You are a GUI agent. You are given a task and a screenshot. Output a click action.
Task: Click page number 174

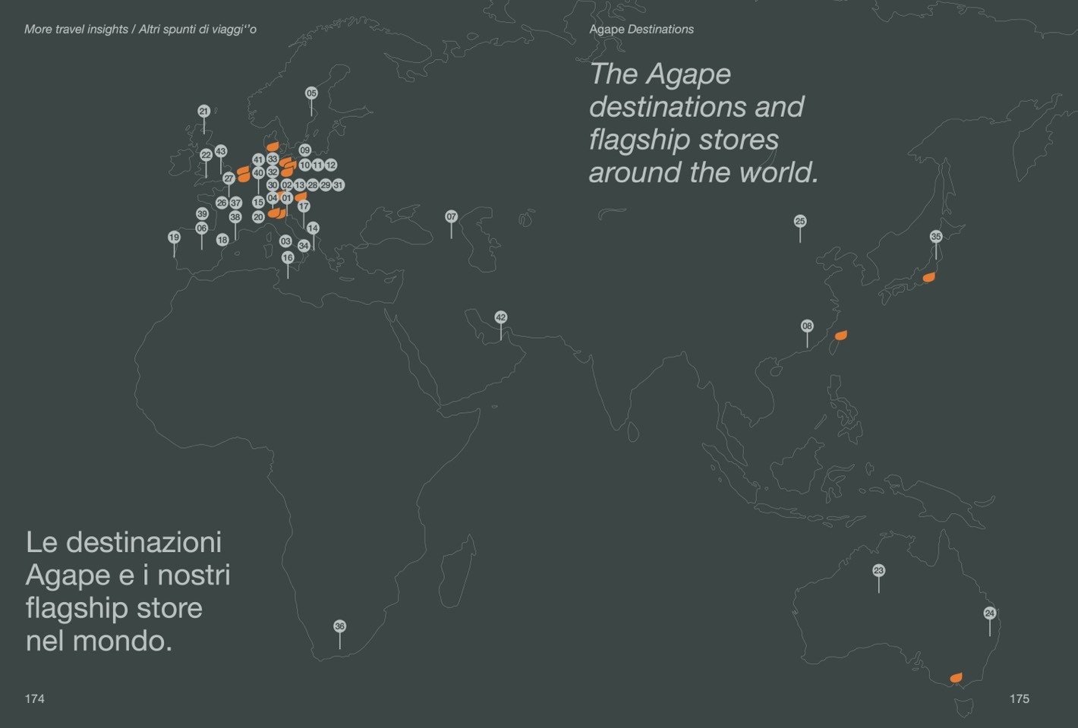[x=35, y=698]
